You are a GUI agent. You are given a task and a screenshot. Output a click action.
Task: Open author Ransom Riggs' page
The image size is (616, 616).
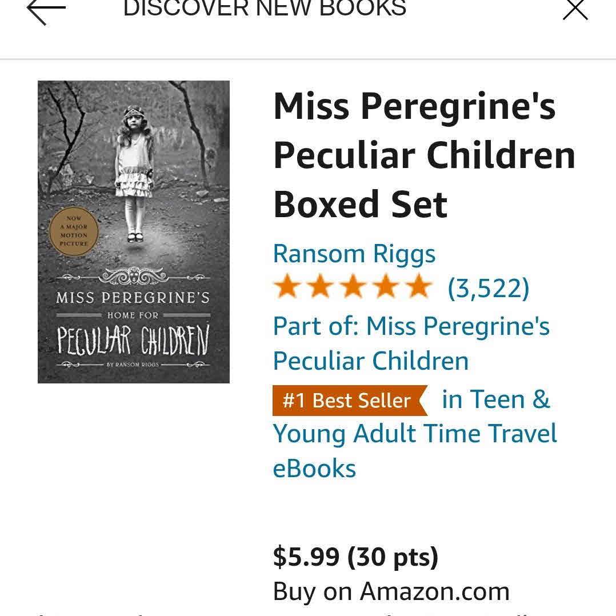354,254
